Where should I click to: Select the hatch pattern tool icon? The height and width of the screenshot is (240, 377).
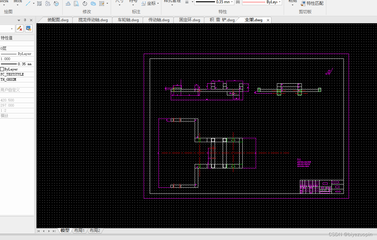point(39,3)
